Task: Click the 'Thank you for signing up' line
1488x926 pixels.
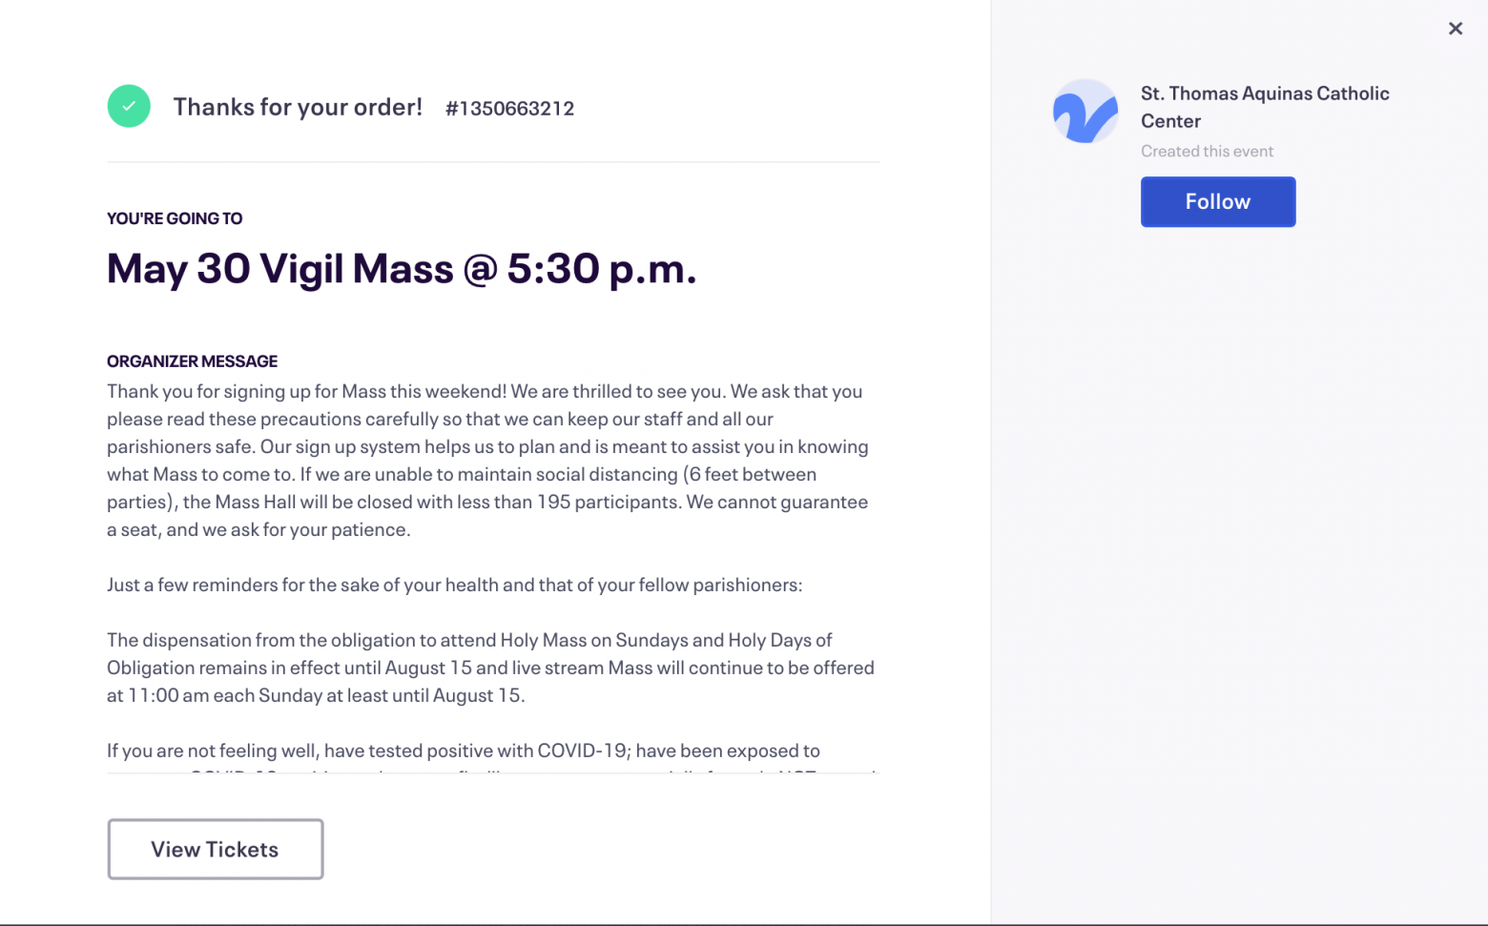Action: 485,391
